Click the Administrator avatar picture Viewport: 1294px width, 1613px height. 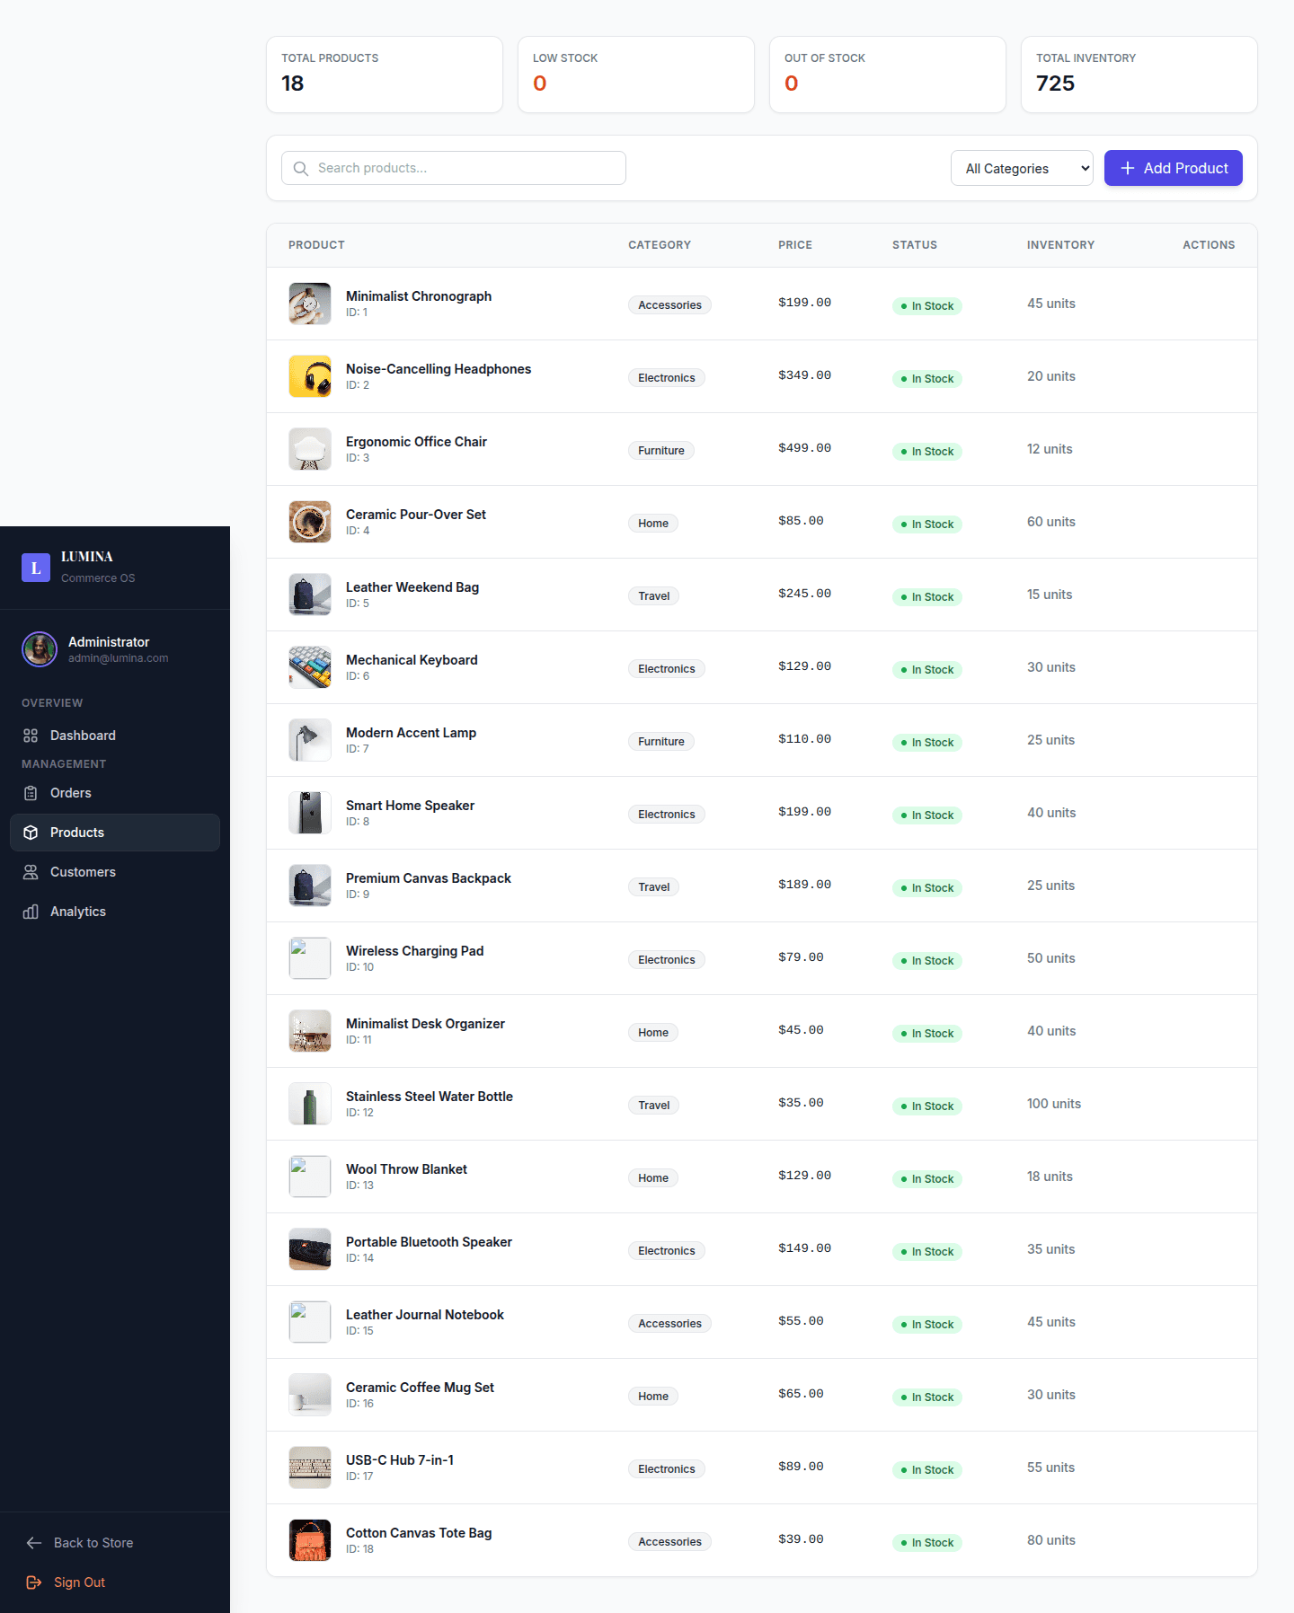pyautogui.click(x=40, y=649)
